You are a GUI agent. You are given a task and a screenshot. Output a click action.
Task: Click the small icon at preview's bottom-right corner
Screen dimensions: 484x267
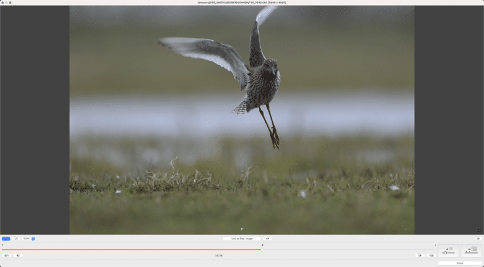[479, 230]
